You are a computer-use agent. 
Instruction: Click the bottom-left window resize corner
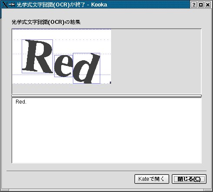(x=4, y=190)
